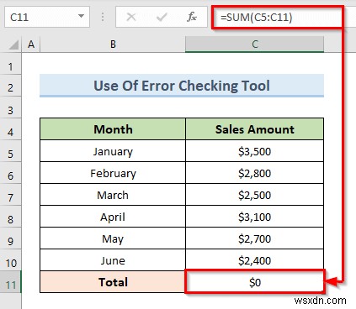Select the 'Total' label cell
Viewport: 356px width, 309px height.
pyautogui.click(x=113, y=282)
